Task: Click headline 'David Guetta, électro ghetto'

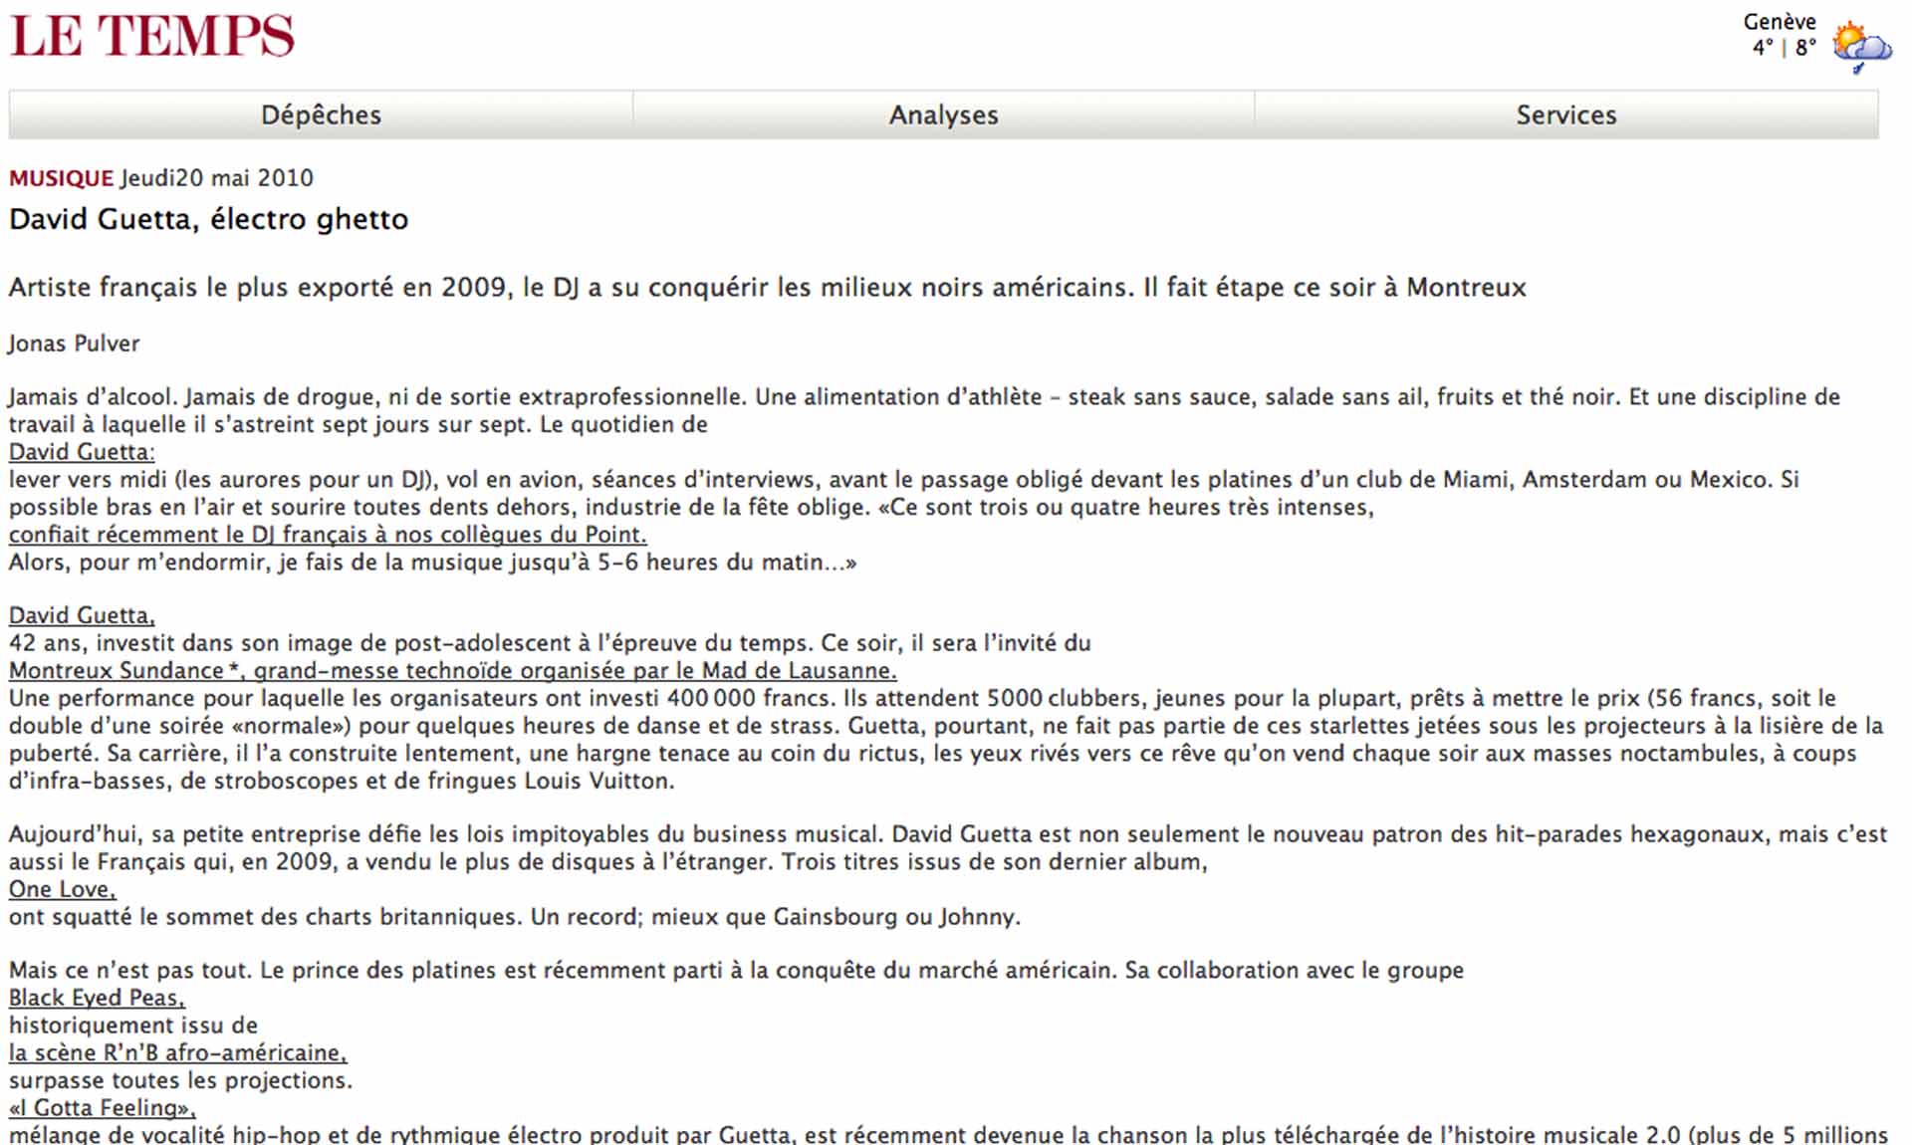Action: click(209, 219)
